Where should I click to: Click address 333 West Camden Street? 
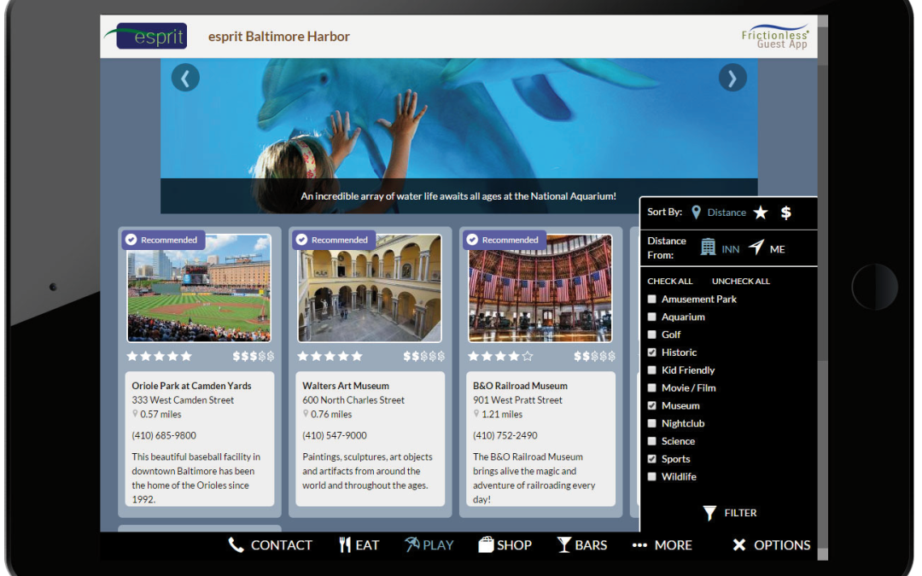click(183, 400)
